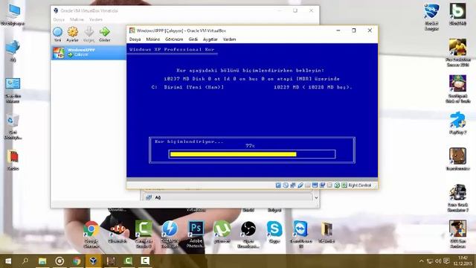
Task: Open the Görünüm menu in the VM window
Action: (174, 39)
